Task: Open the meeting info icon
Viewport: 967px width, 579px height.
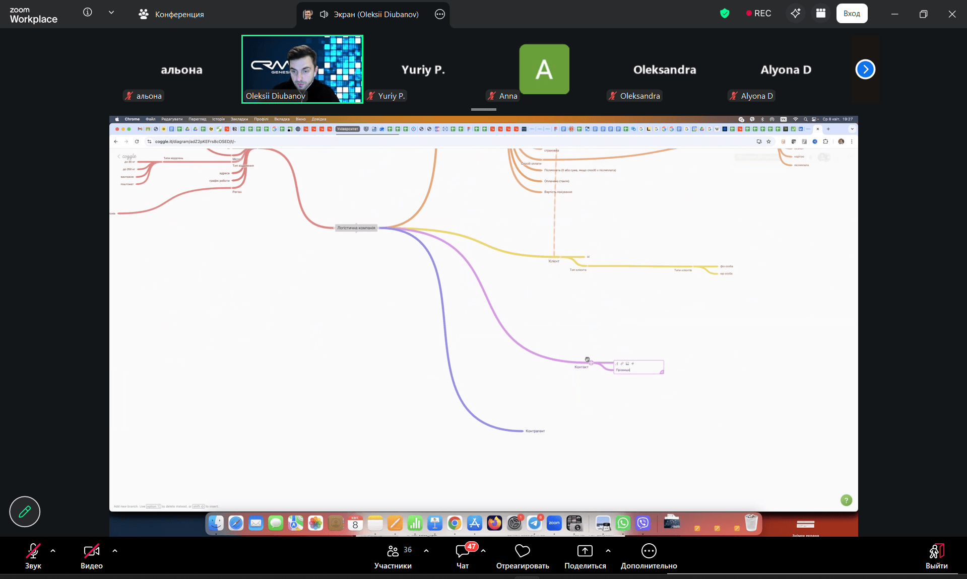Action: pyautogui.click(x=88, y=13)
